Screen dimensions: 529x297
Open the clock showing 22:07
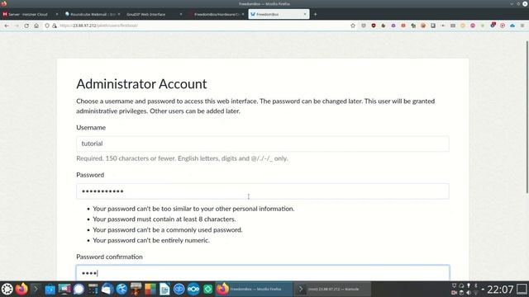click(x=500, y=290)
